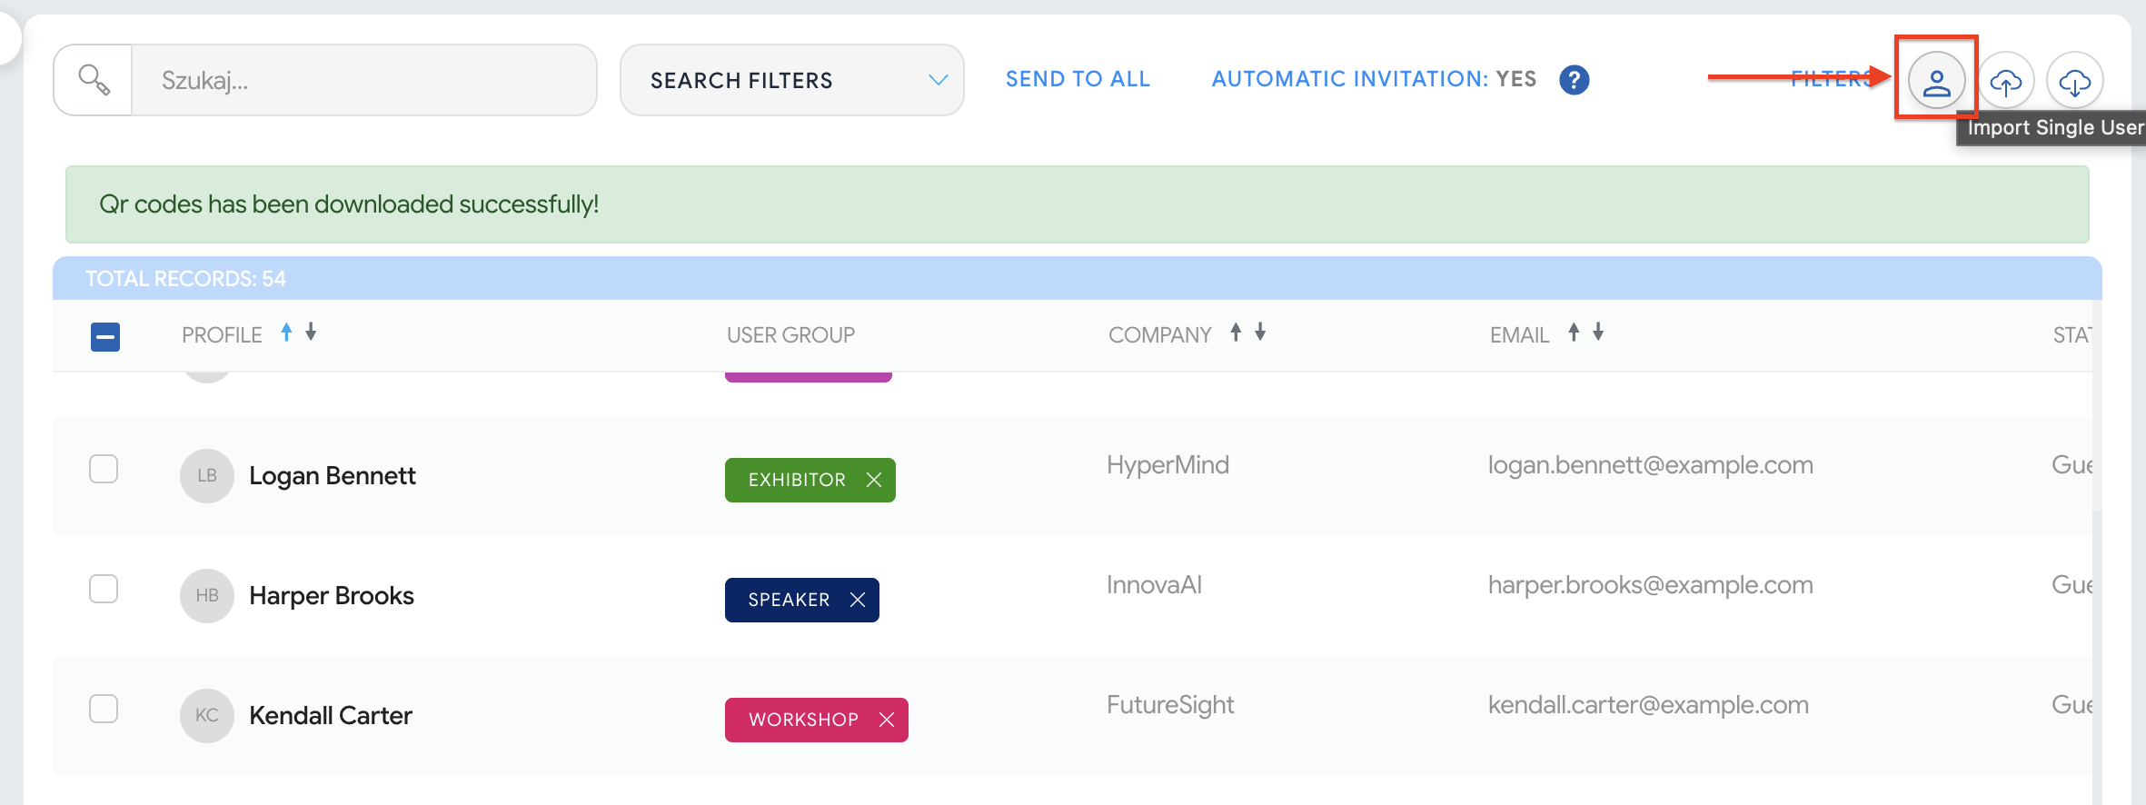Click the cloud download icon
The width and height of the screenshot is (2146, 805).
2074,81
